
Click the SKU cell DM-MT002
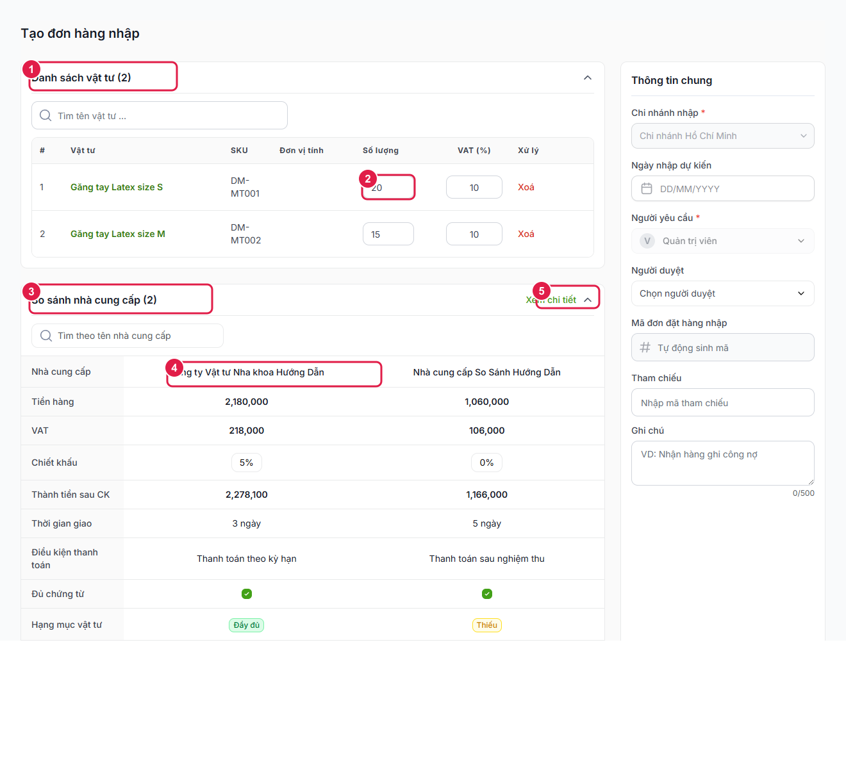[x=246, y=234]
